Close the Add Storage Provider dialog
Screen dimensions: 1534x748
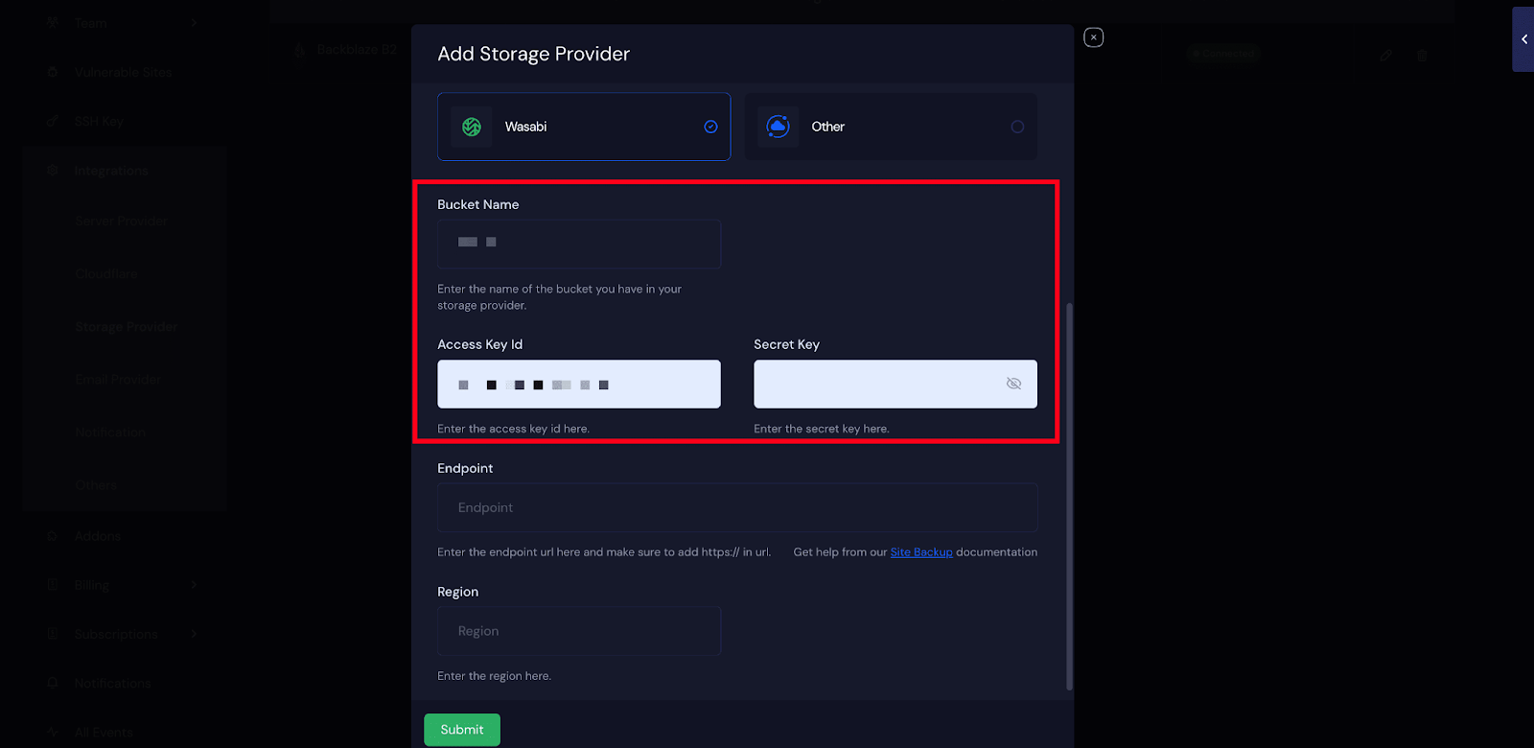coord(1093,37)
